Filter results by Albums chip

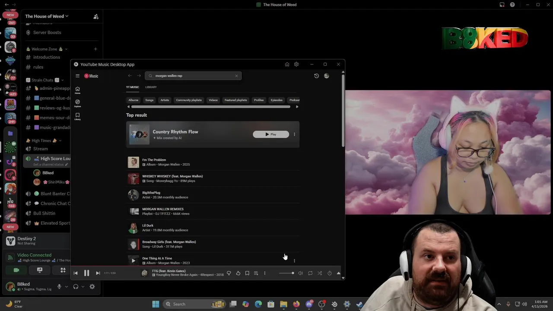133,100
